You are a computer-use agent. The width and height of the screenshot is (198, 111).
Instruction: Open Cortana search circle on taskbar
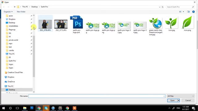pyautogui.click(x=10, y=108)
